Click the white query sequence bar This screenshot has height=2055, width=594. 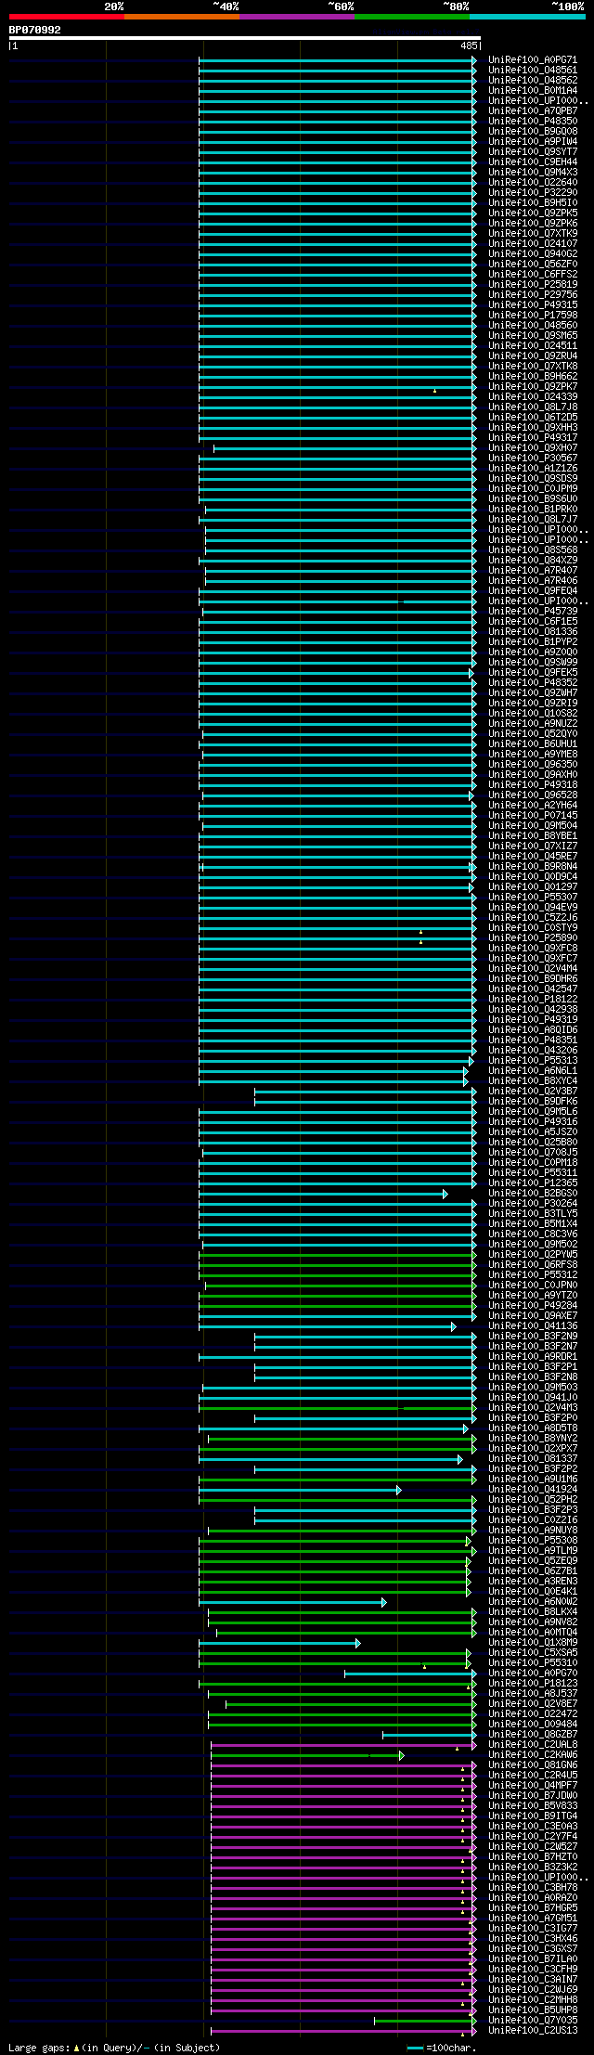[244, 38]
